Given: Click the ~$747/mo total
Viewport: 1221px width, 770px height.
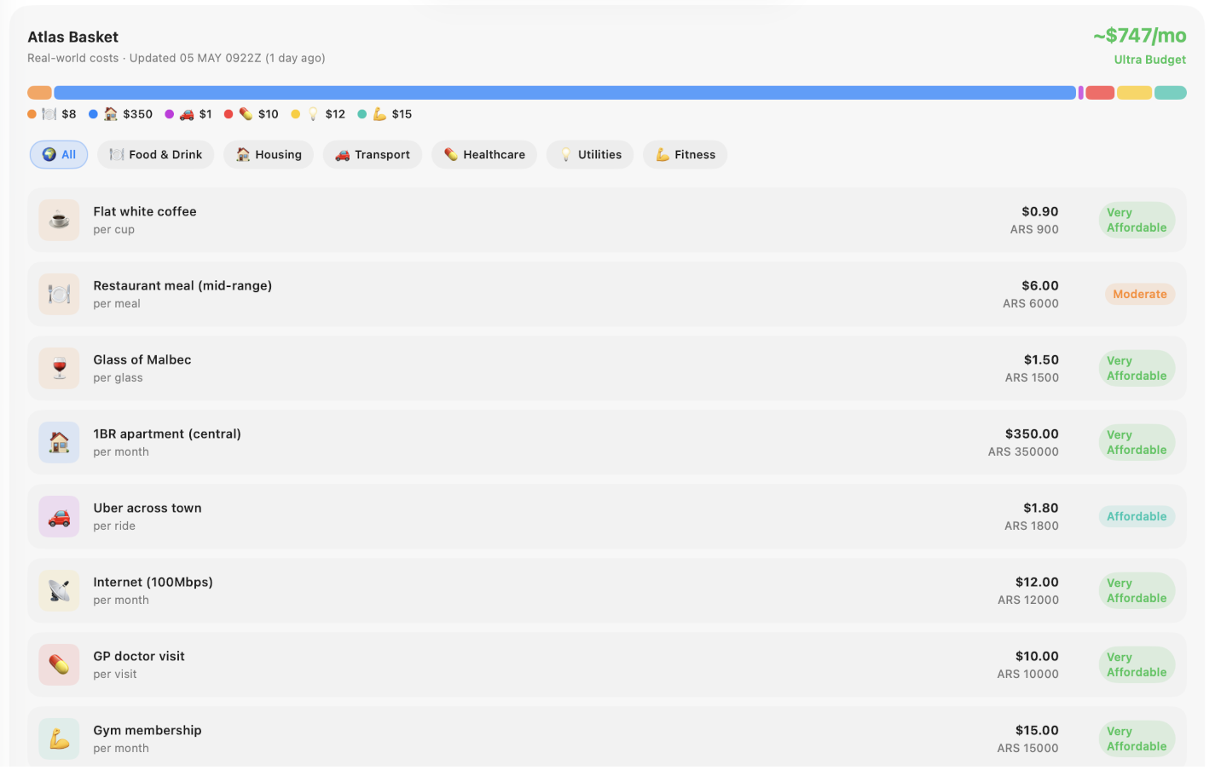Looking at the screenshot, I should [1140, 36].
